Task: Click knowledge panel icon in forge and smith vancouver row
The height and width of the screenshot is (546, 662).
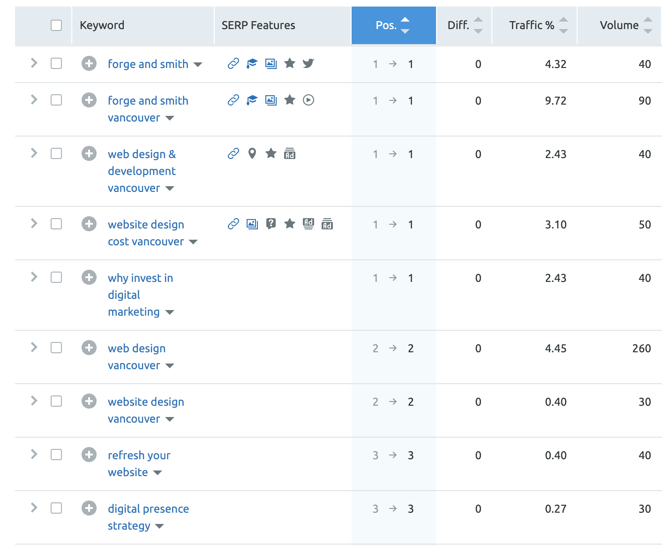Action: [x=252, y=100]
